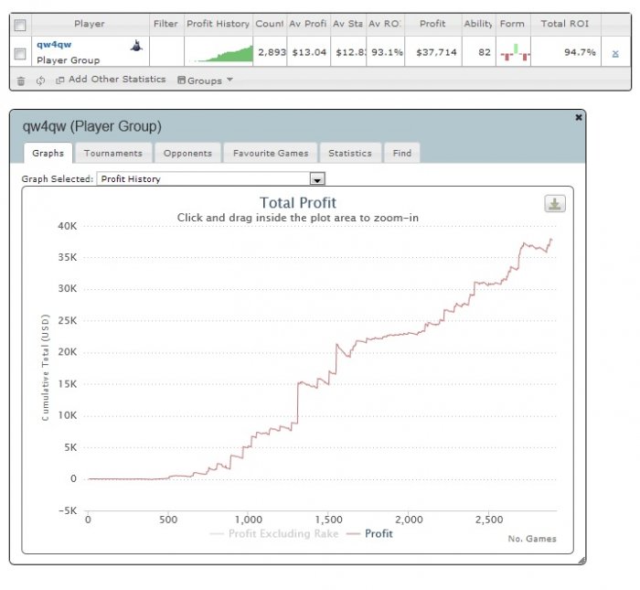This screenshot has height=590, width=640.
Task: Click the 94.7% Total ROI cell
Action: (x=566, y=52)
